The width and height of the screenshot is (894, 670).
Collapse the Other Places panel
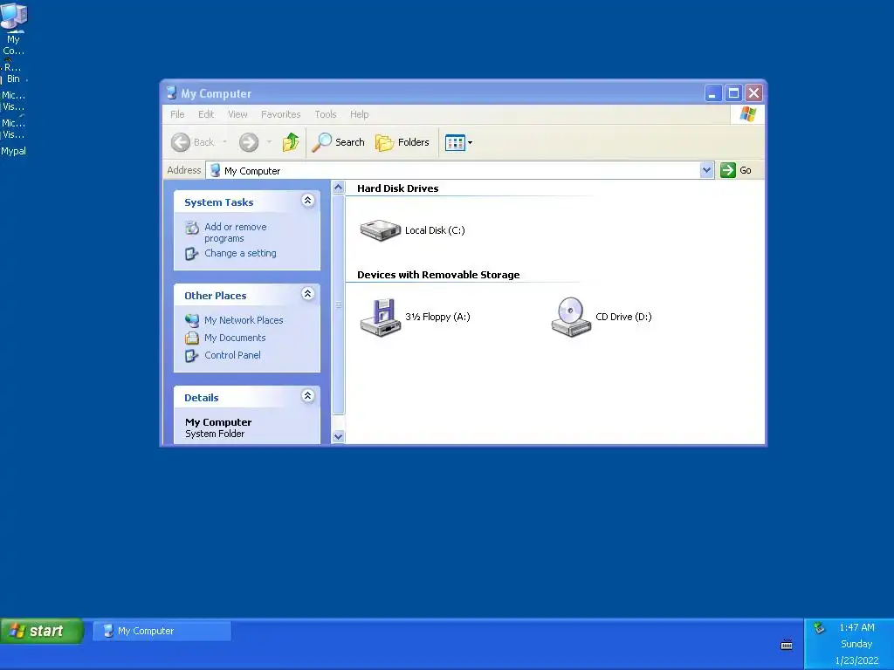(x=308, y=294)
